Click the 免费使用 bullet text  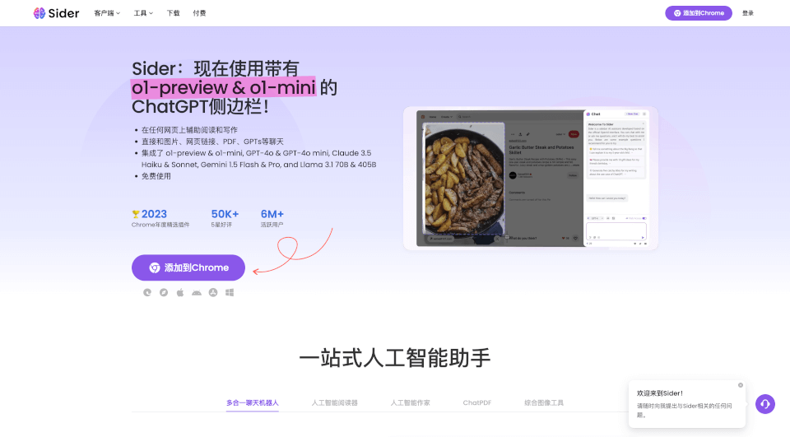156,176
